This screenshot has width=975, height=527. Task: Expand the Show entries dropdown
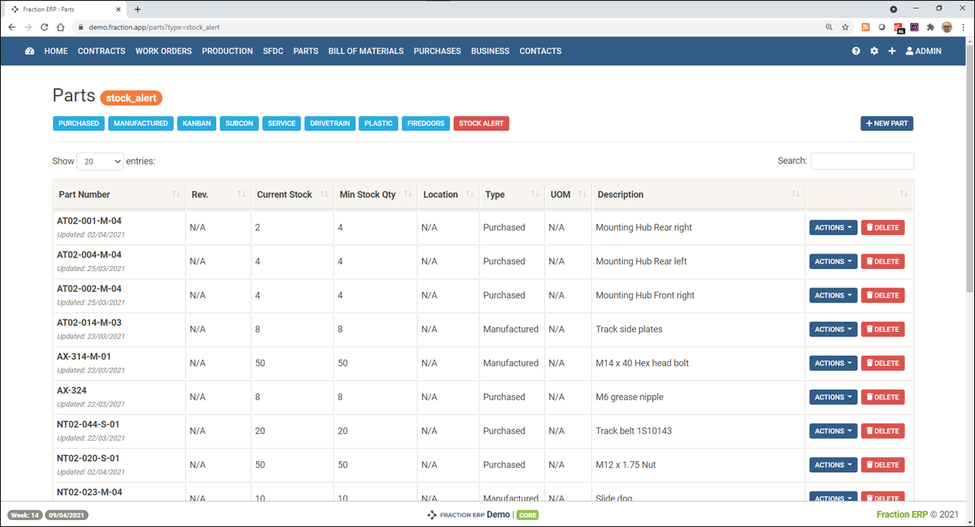point(100,161)
